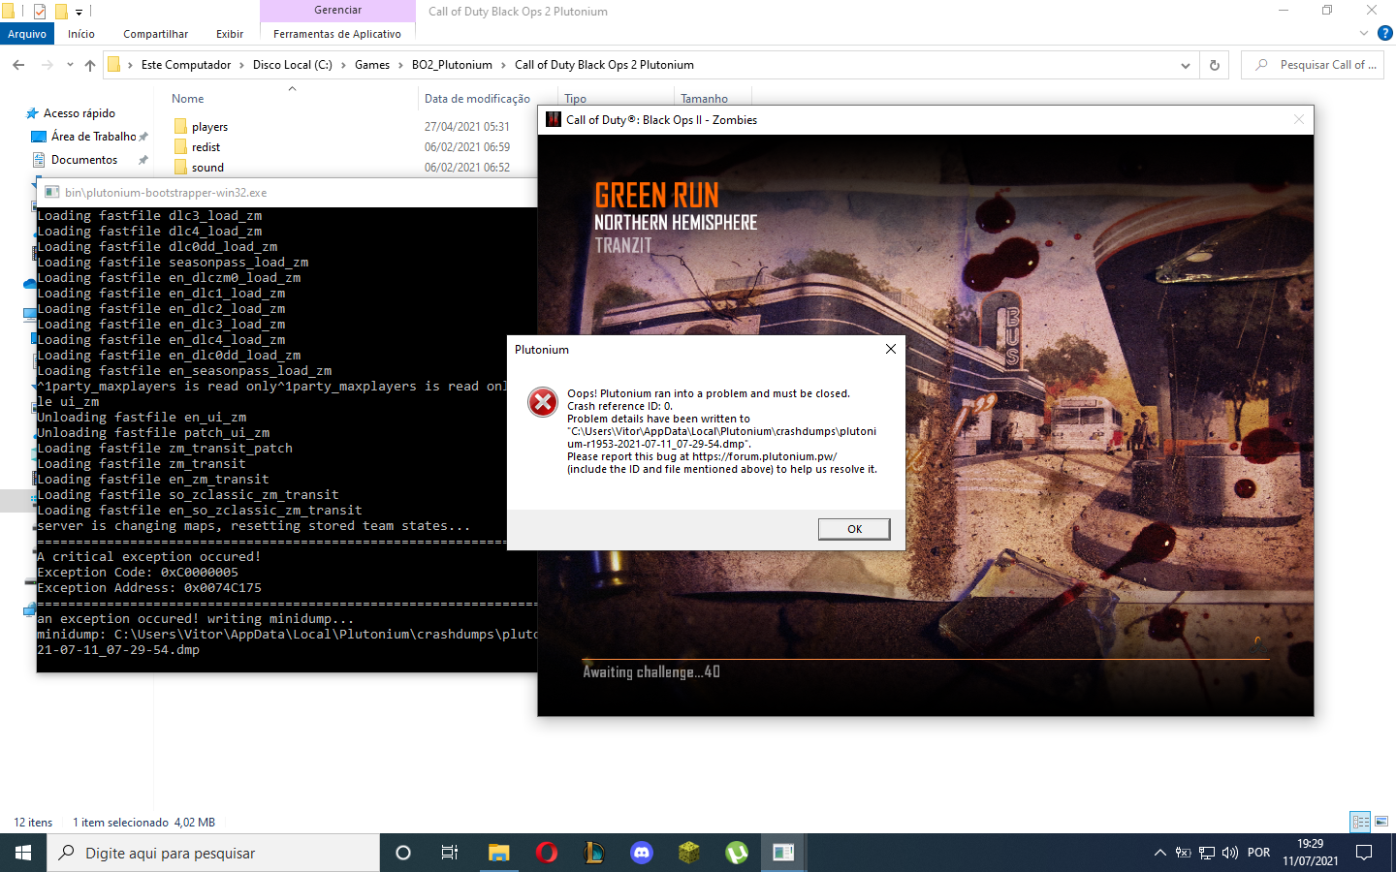Select the Exibir ribbon tab

tap(230, 34)
